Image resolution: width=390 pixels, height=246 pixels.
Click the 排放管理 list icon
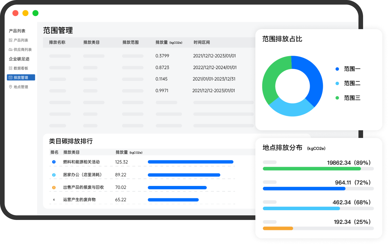[11, 77]
